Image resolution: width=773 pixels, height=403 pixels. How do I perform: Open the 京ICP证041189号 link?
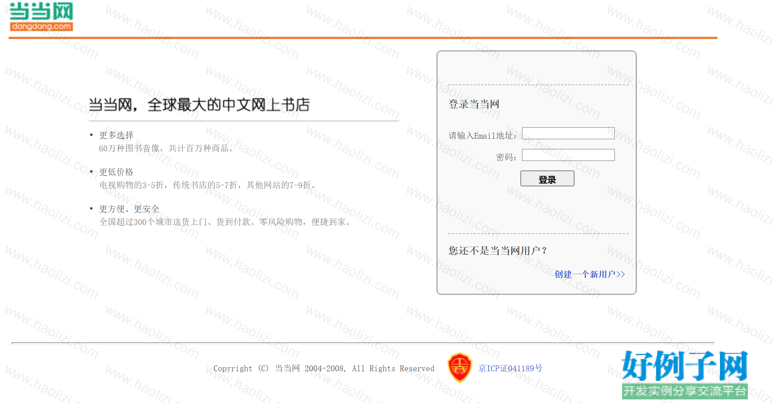(510, 368)
